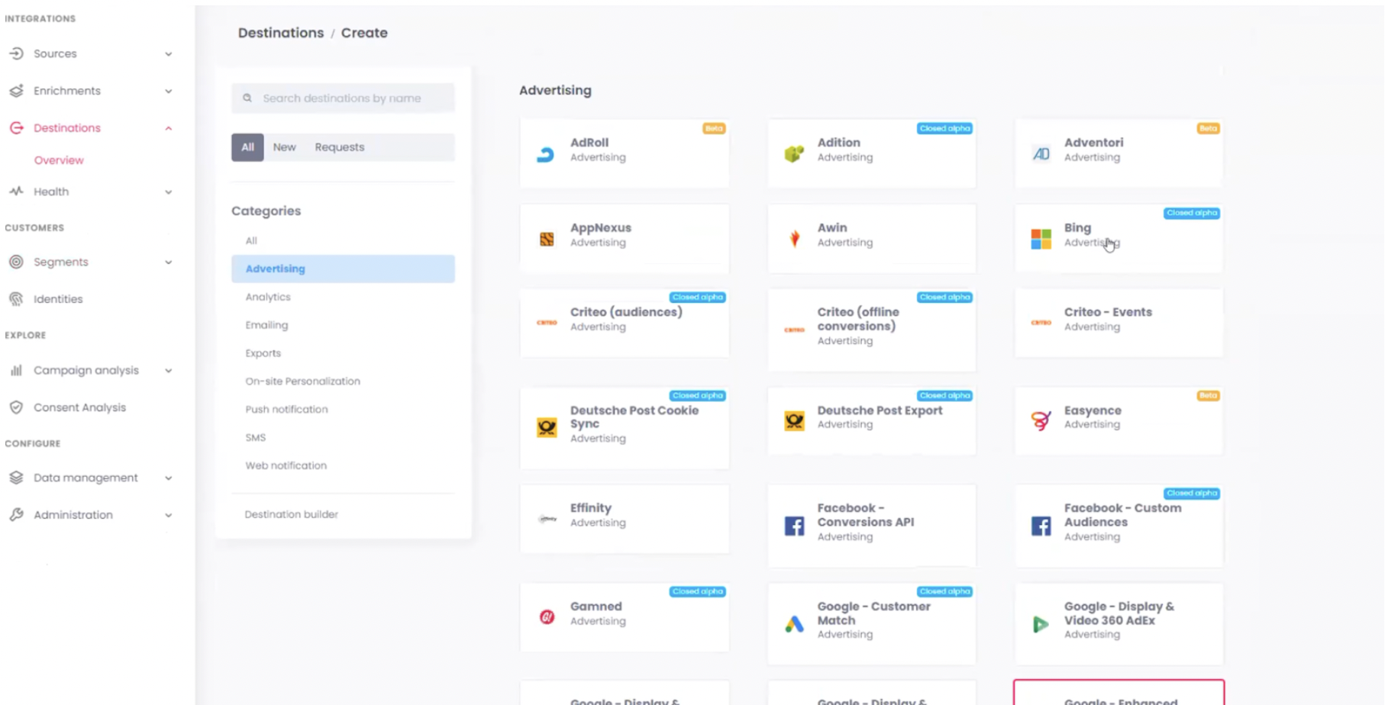Click the Adventori logo icon
The height and width of the screenshot is (705, 1385).
(1041, 154)
